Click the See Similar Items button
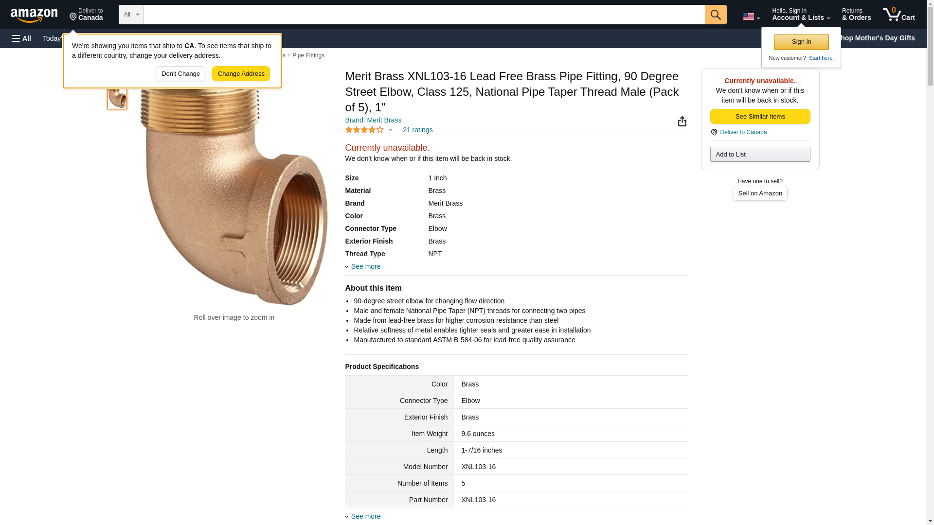934x525 pixels. 760,117
